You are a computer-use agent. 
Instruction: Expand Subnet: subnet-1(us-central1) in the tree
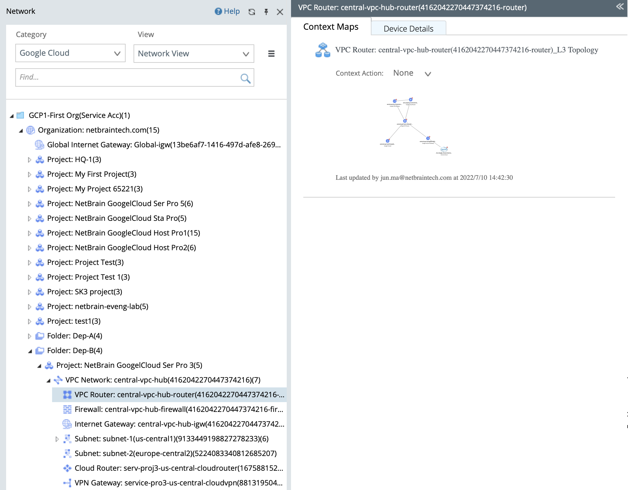(x=57, y=439)
